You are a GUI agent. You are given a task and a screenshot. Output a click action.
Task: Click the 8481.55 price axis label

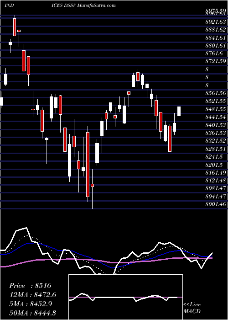coord(216,109)
